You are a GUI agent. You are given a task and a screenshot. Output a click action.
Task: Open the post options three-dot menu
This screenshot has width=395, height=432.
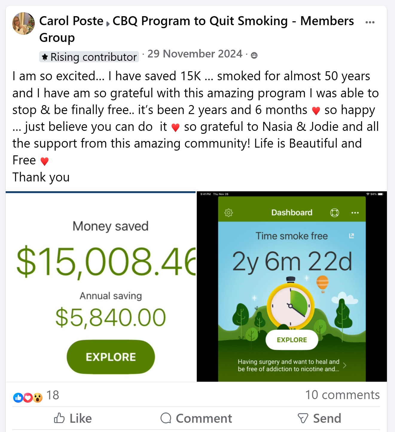[x=370, y=22]
